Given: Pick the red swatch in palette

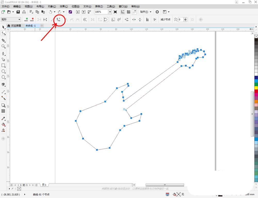Looking at the screenshot, I should 256,91.
